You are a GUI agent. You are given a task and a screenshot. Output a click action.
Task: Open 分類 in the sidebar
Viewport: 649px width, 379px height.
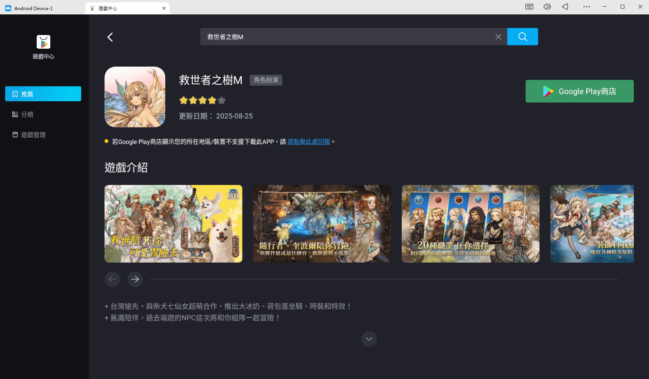pyautogui.click(x=23, y=115)
